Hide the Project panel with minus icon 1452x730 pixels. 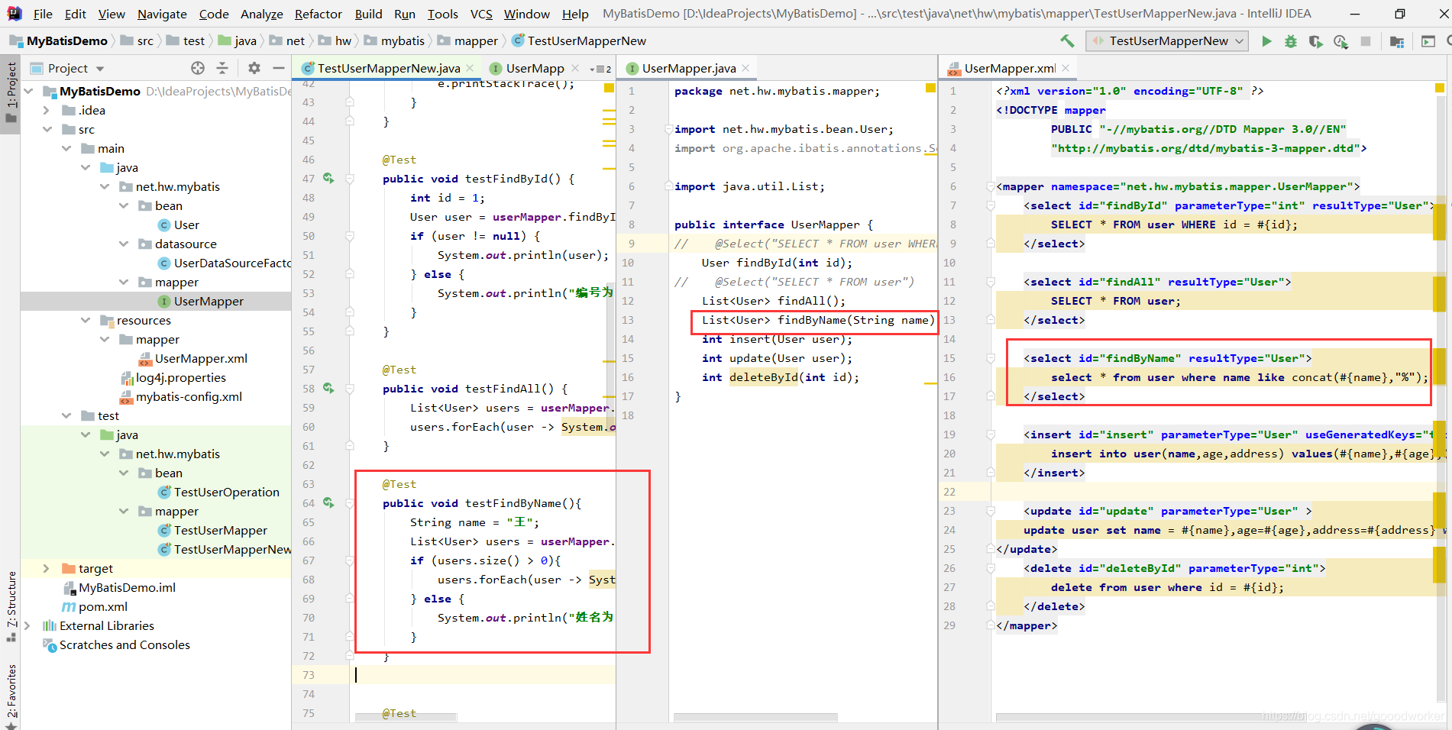click(279, 68)
